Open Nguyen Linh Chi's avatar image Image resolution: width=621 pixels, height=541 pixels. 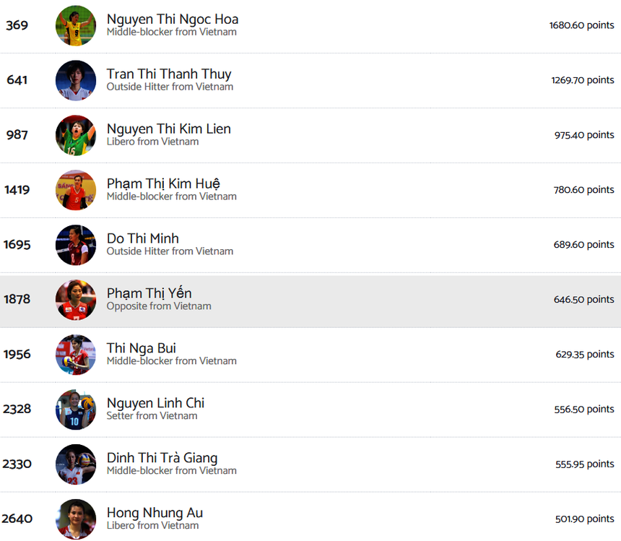click(x=76, y=410)
